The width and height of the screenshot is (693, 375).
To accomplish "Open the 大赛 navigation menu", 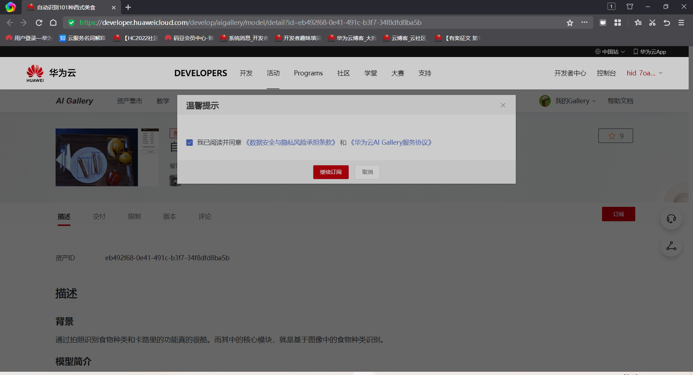I will [x=398, y=73].
